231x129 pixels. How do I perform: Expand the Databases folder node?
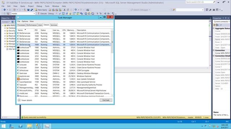pos(5,28)
